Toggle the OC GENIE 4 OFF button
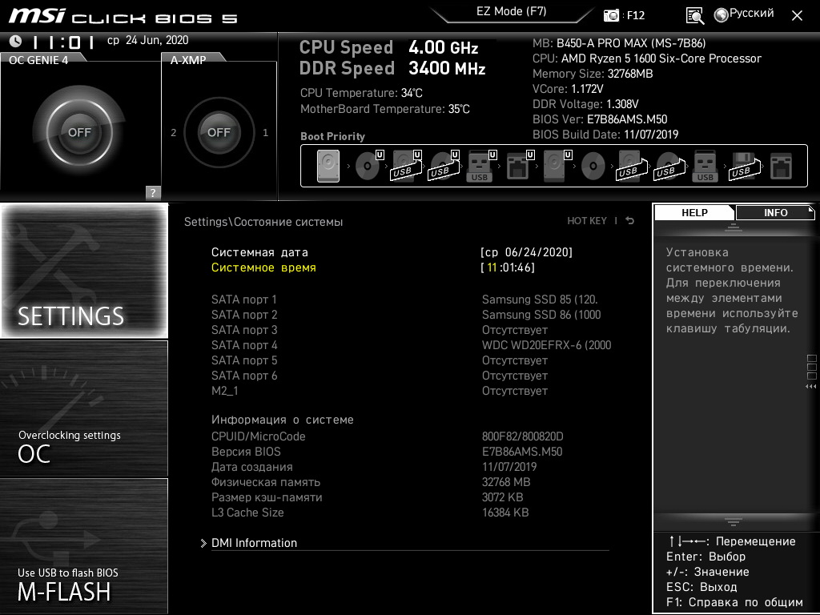The width and height of the screenshot is (820, 615). (x=79, y=132)
